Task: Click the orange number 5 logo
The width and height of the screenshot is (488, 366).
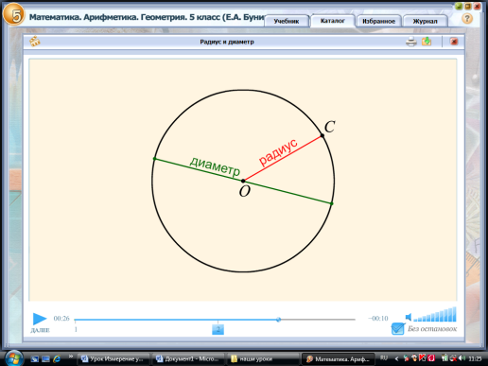Action: (x=13, y=13)
